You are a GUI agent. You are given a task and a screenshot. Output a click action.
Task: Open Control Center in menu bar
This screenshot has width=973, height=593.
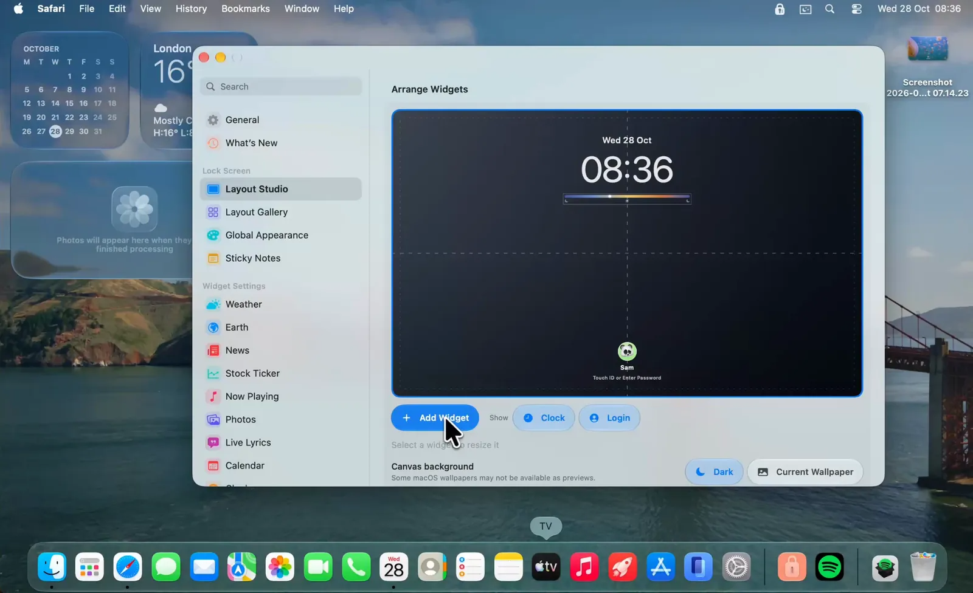(x=856, y=9)
